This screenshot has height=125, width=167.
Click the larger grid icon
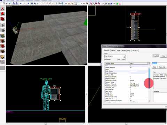(10, 3)
